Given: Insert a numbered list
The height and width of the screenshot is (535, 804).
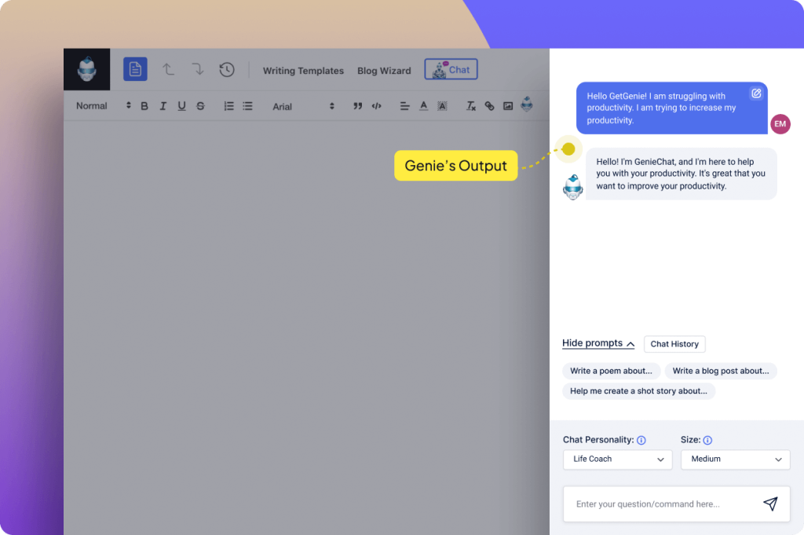Looking at the screenshot, I should point(228,106).
